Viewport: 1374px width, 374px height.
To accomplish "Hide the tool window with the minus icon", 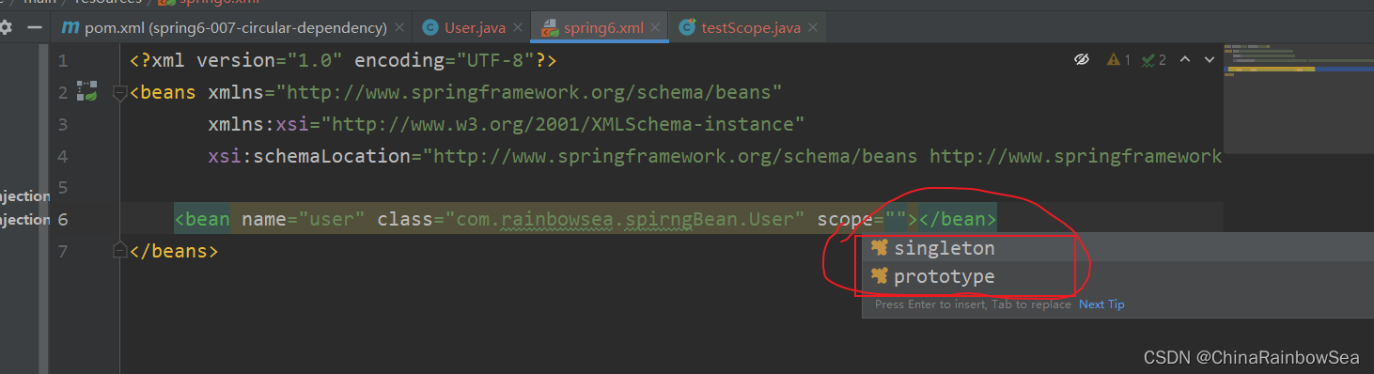I will pos(34,27).
